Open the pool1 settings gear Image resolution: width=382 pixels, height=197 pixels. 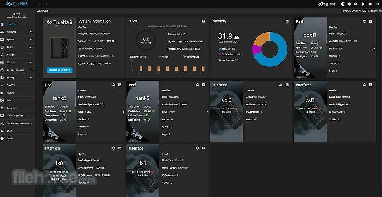pyautogui.click(x=364, y=22)
